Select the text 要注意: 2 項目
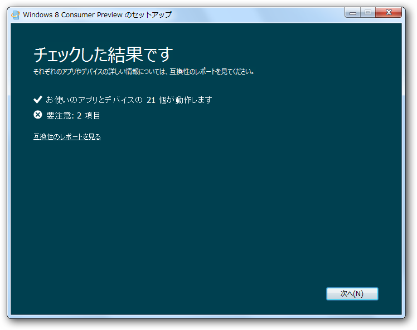This screenshot has width=417, height=330. tap(73, 116)
